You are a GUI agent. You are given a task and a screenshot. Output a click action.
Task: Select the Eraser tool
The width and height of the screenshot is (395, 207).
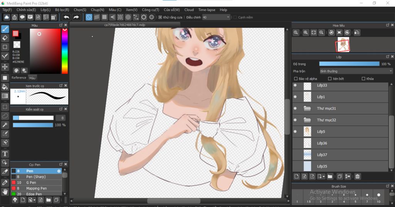pos(5,38)
